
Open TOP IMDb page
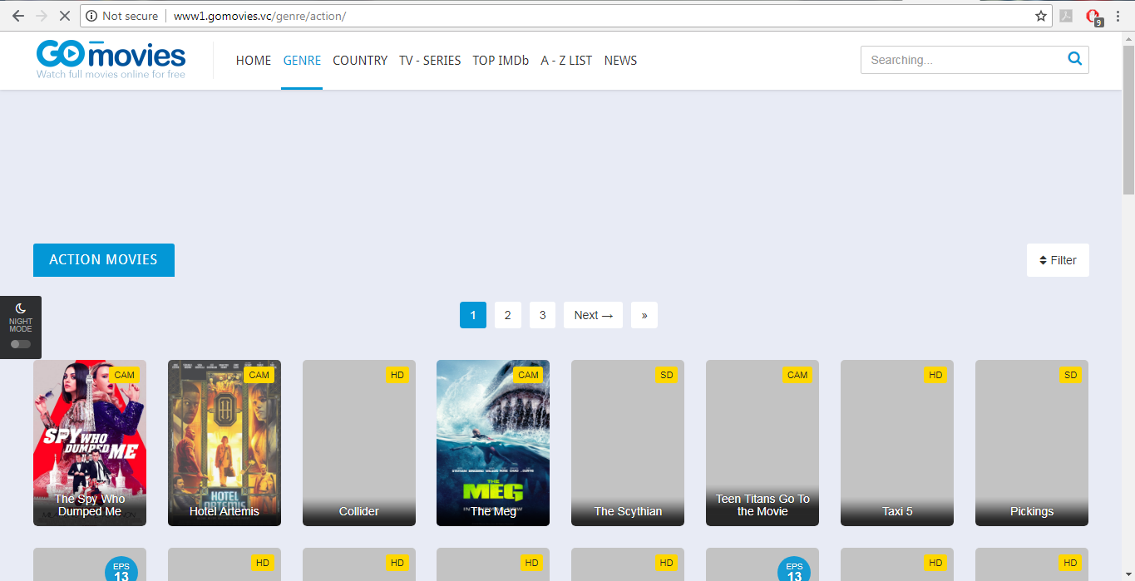coord(501,60)
